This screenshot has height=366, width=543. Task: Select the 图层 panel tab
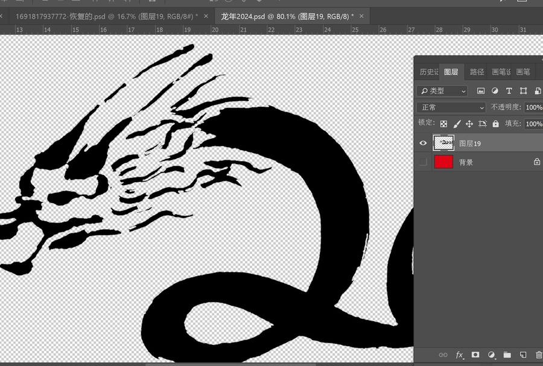(x=451, y=72)
